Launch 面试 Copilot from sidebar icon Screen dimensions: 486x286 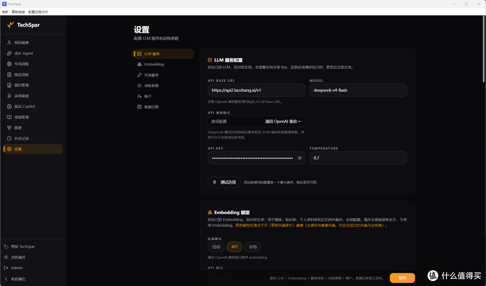(9, 106)
